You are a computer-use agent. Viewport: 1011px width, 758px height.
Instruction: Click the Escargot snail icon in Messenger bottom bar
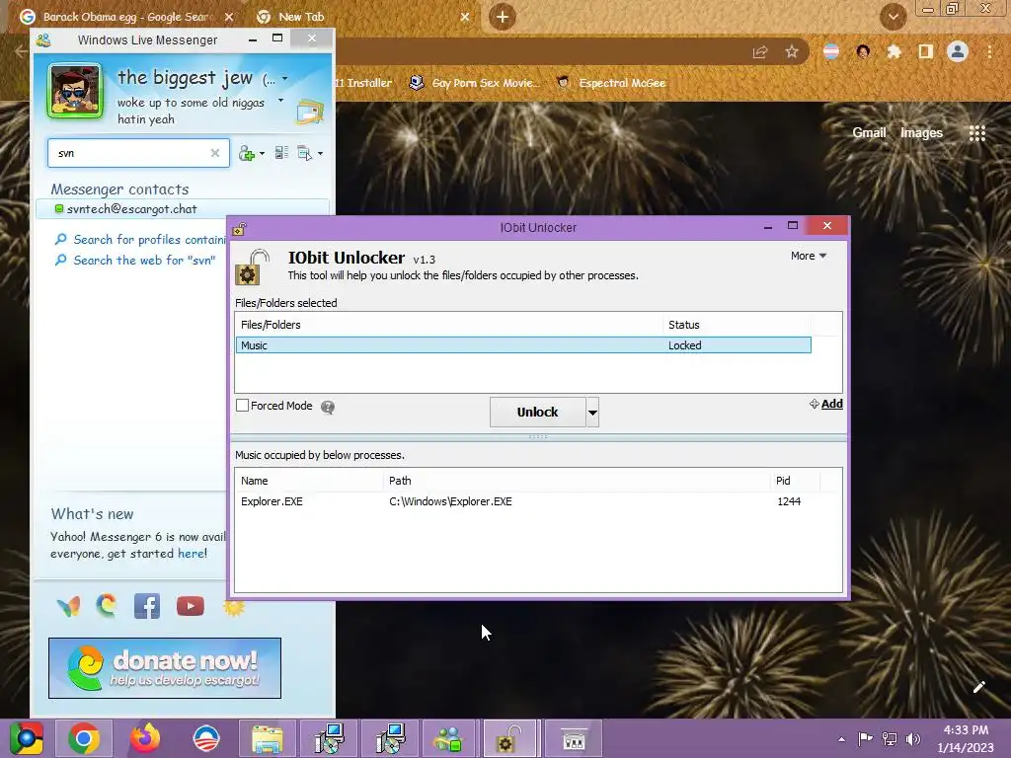coord(107,605)
